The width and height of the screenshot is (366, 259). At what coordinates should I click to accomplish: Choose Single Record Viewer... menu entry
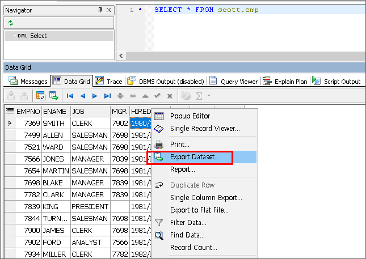(x=205, y=129)
